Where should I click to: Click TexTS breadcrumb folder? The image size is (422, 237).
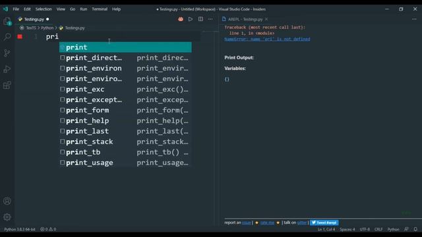point(31,28)
